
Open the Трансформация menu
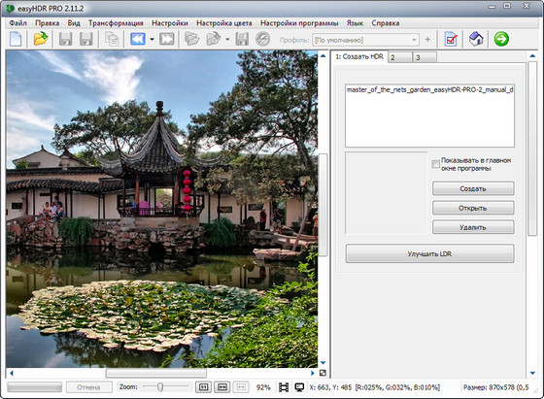tap(116, 23)
